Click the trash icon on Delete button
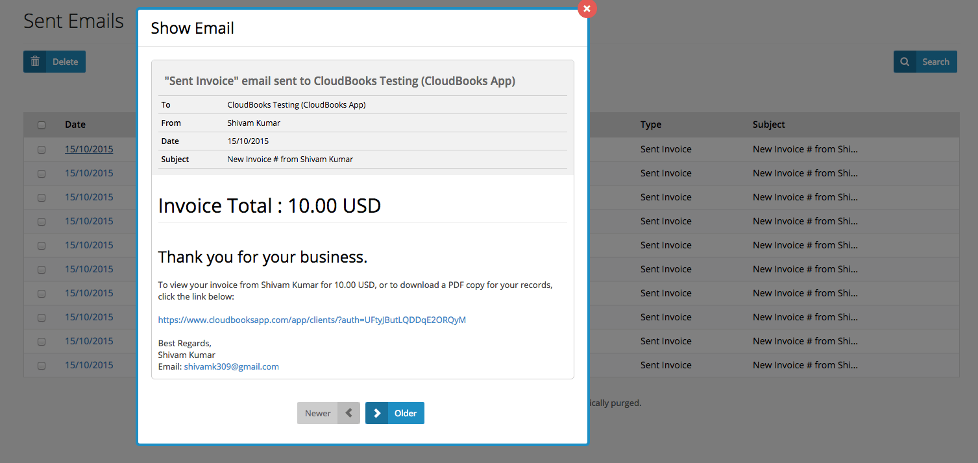Viewport: 978px width, 463px height. 35,62
